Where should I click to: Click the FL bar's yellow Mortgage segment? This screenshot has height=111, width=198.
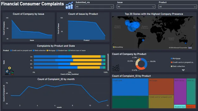pos(87,60)
